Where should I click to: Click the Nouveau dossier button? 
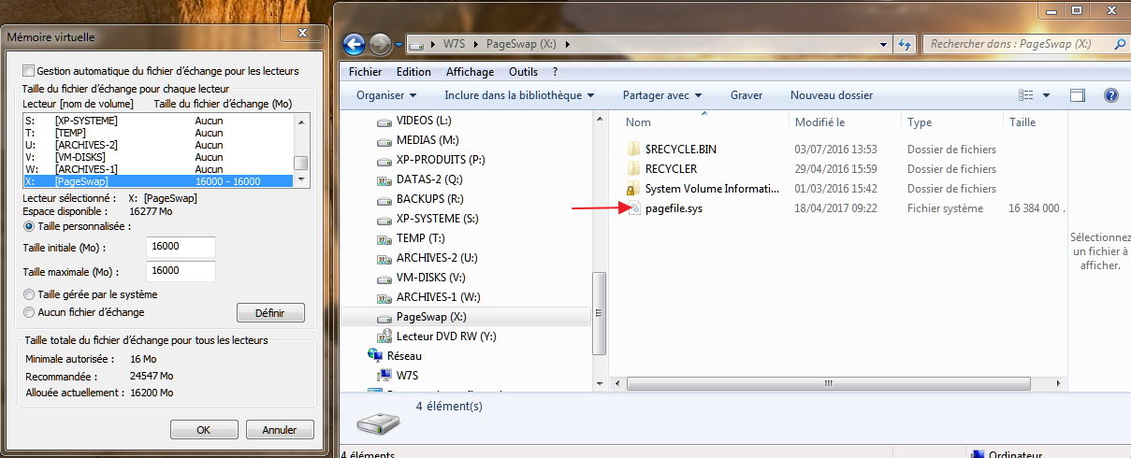[x=832, y=95]
